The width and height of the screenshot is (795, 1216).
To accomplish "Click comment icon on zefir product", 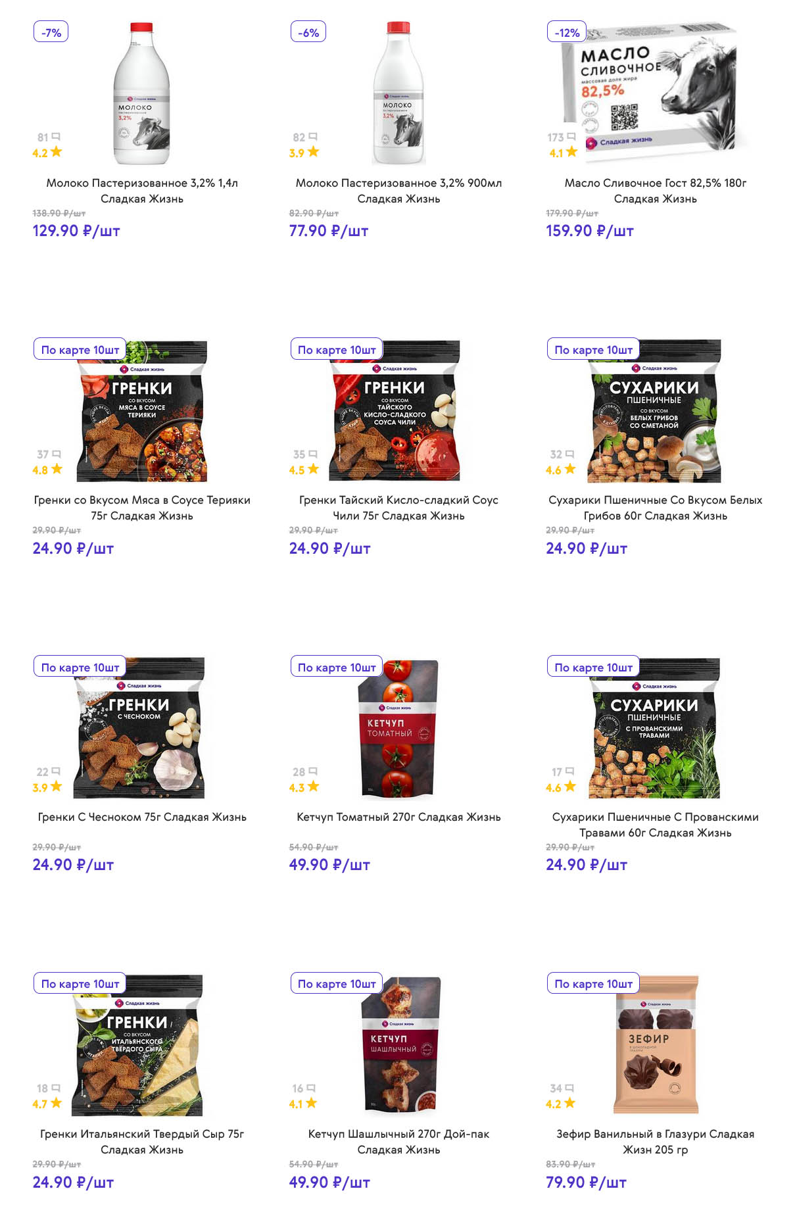I will 569,1088.
